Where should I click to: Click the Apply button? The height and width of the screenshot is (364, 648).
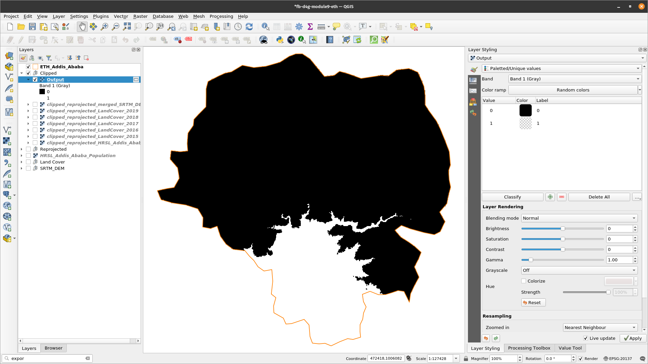click(x=633, y=338)
